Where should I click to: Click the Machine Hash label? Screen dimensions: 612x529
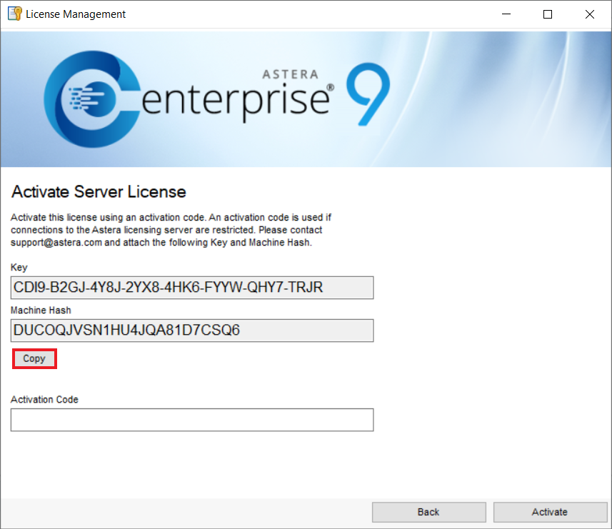pyautogui.click(x=41, y=311)
